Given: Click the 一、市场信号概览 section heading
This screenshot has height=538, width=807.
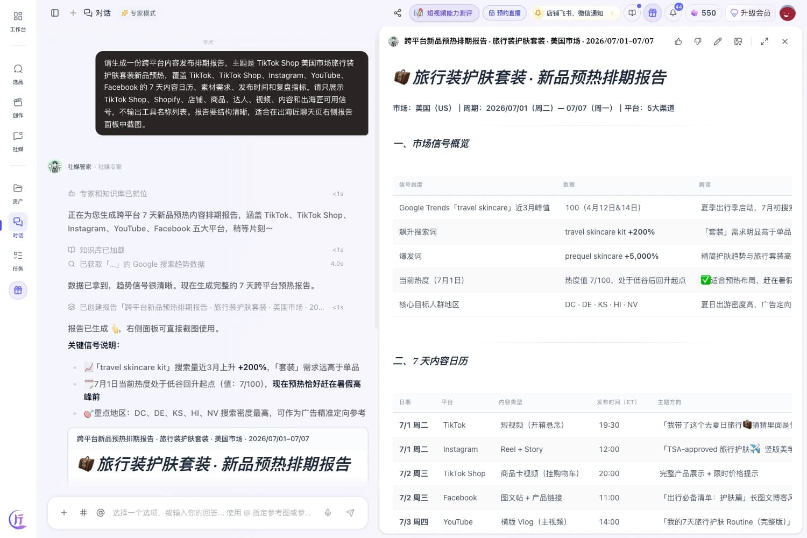Looking at the screenshot, I should click(x=431, y=144).
